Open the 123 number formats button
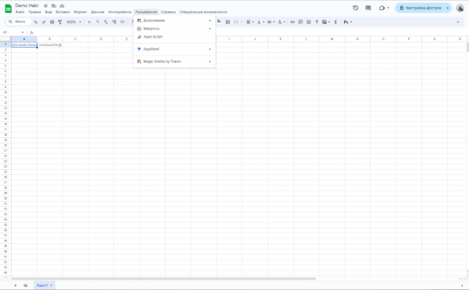The width and height of the screenshot is (469, 290). [123, 22]
